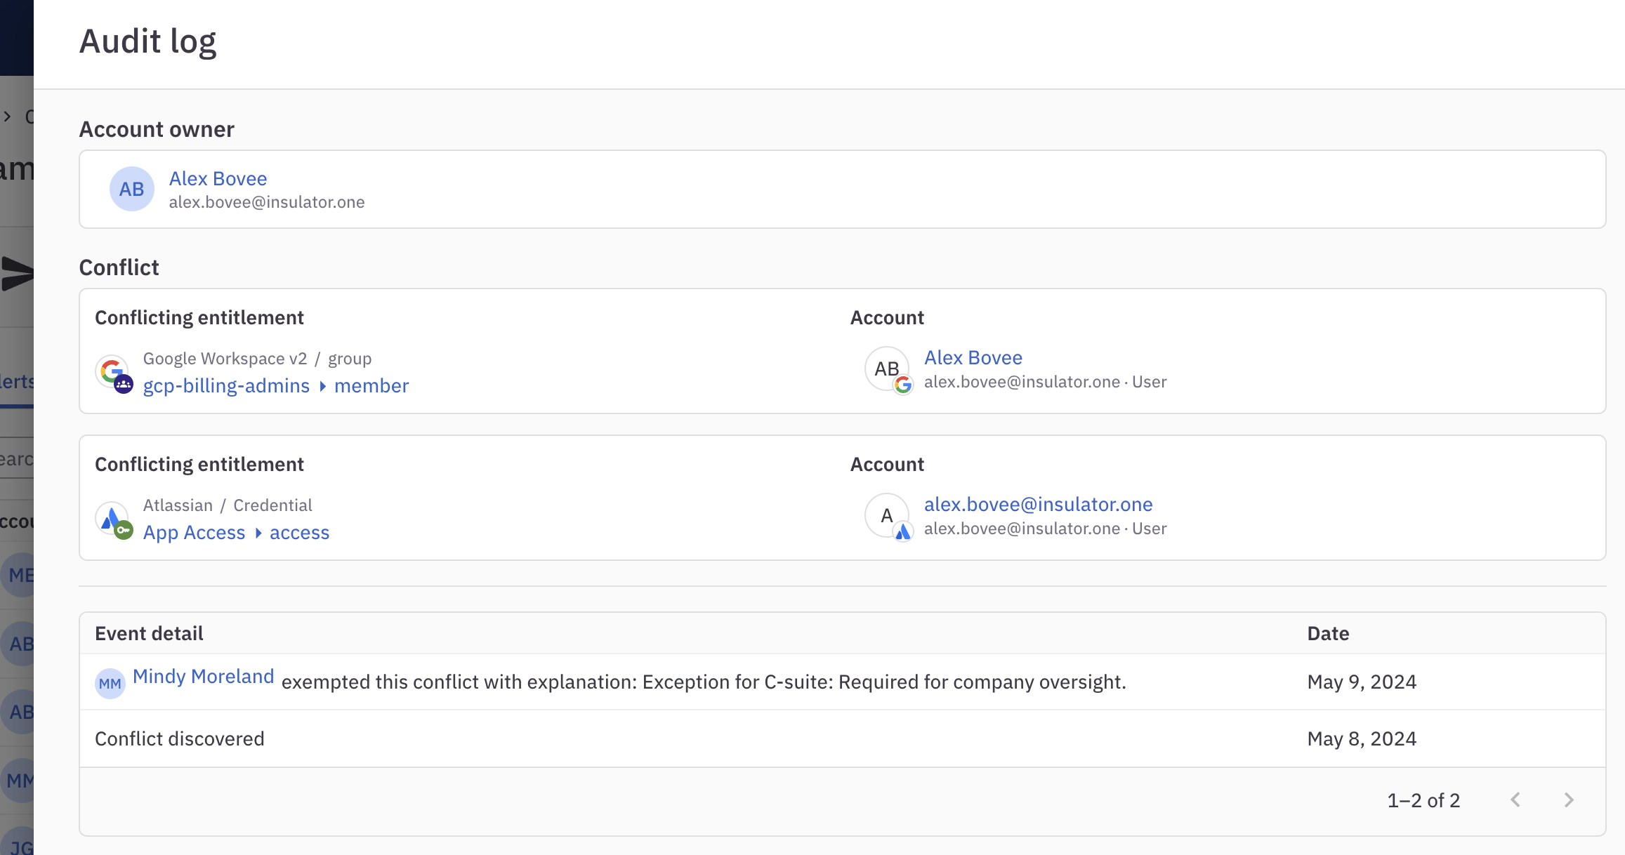Image resolution: width=1625 pixels, height=855 pixels.
Task: Open the gcp-billing-admins group link
Action: [226, 385]
